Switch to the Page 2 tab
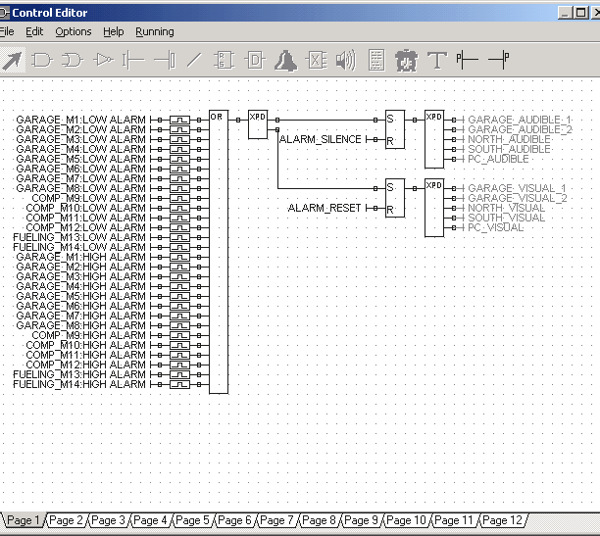The height and width of the screenshot is (536, 600). 66,520
